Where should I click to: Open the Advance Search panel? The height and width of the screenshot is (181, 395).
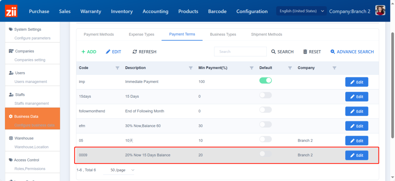click(x=352, y=52)
